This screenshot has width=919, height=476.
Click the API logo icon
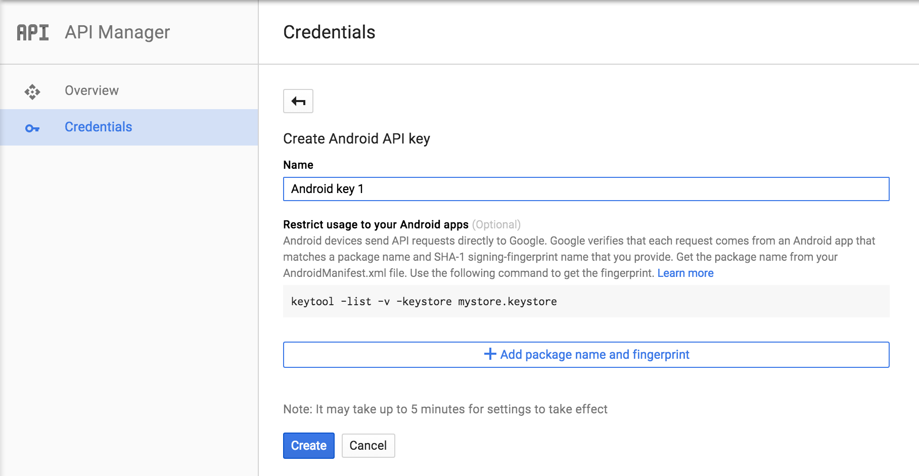(x=33, y=32)
